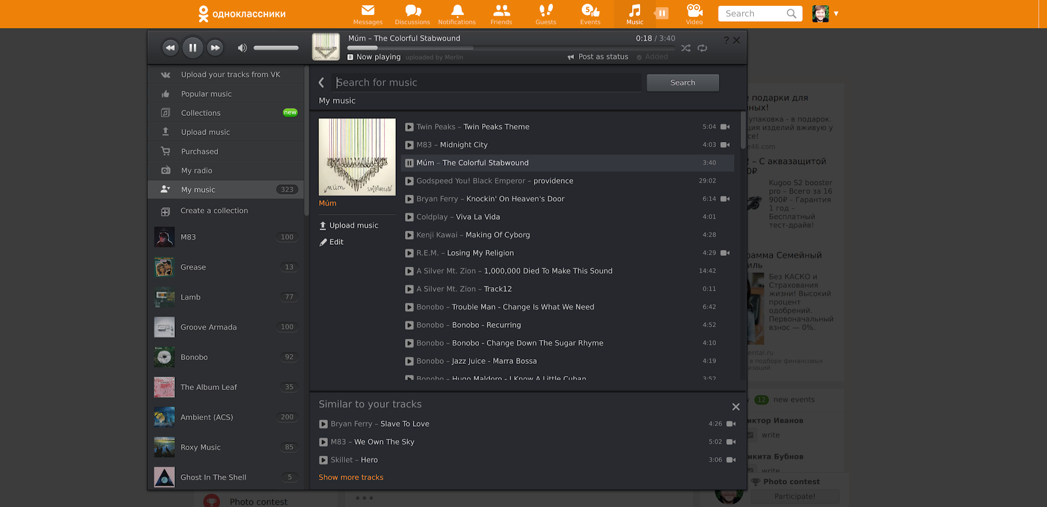This screenshot has height=507, width=1047.
Task: Open the Roxy Music collection
Action: pos(226,447)
